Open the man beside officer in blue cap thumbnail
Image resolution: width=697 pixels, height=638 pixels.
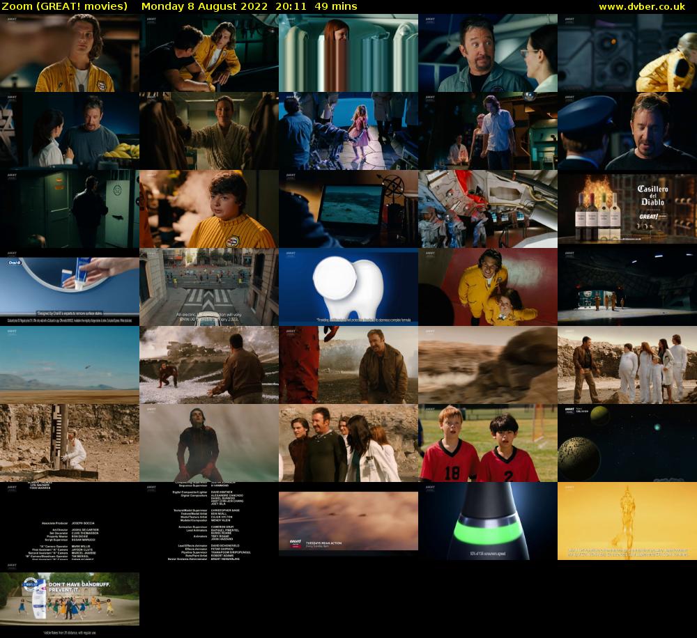[627, 131]
